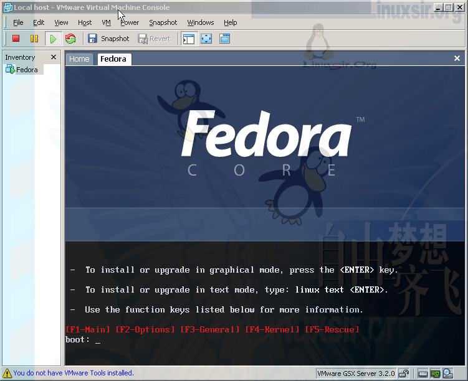Click the lock icon in status bar
Viewport: 468px width, 381px height.
click(404, 374)
